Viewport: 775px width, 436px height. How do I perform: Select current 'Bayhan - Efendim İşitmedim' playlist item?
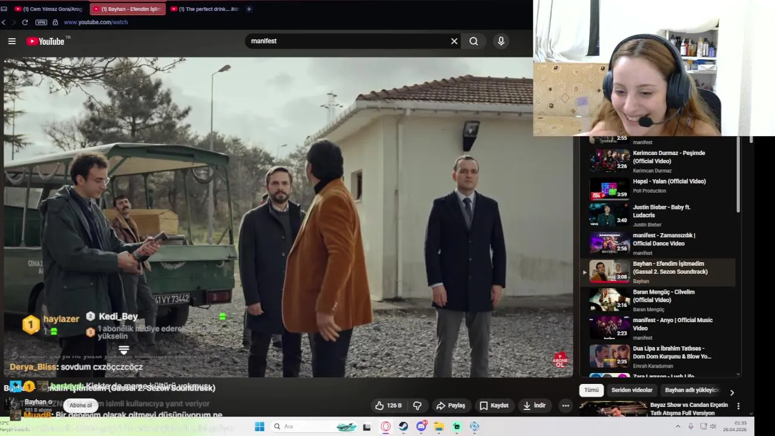659,272
